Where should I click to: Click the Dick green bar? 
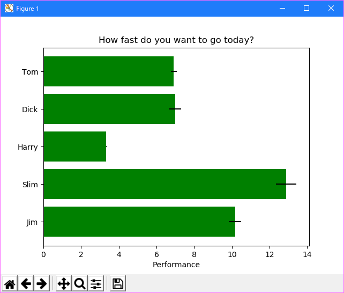coord(109,109)
